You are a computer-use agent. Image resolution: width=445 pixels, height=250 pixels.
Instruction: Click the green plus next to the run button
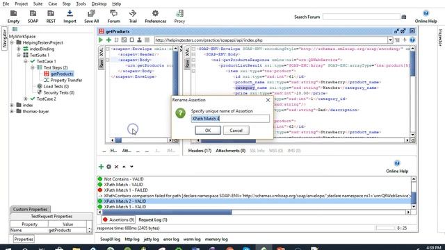(108, 40)
